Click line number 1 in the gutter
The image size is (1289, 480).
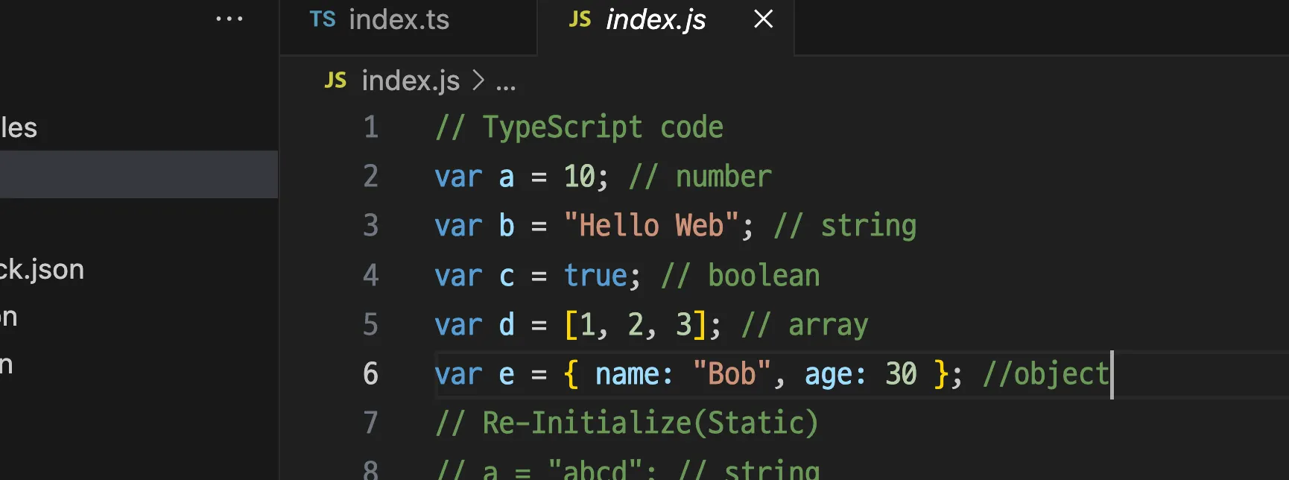(371, 127)
